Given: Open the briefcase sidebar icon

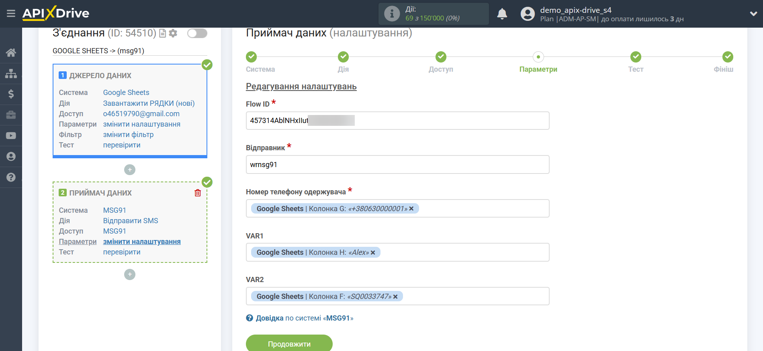Looking at the screenshot, I should [11, 115].
